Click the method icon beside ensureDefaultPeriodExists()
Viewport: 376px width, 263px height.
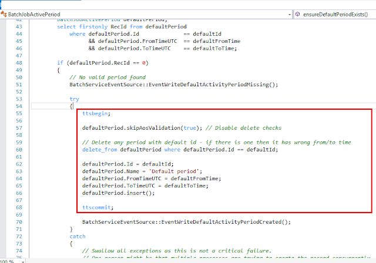[x=299, y=14]
